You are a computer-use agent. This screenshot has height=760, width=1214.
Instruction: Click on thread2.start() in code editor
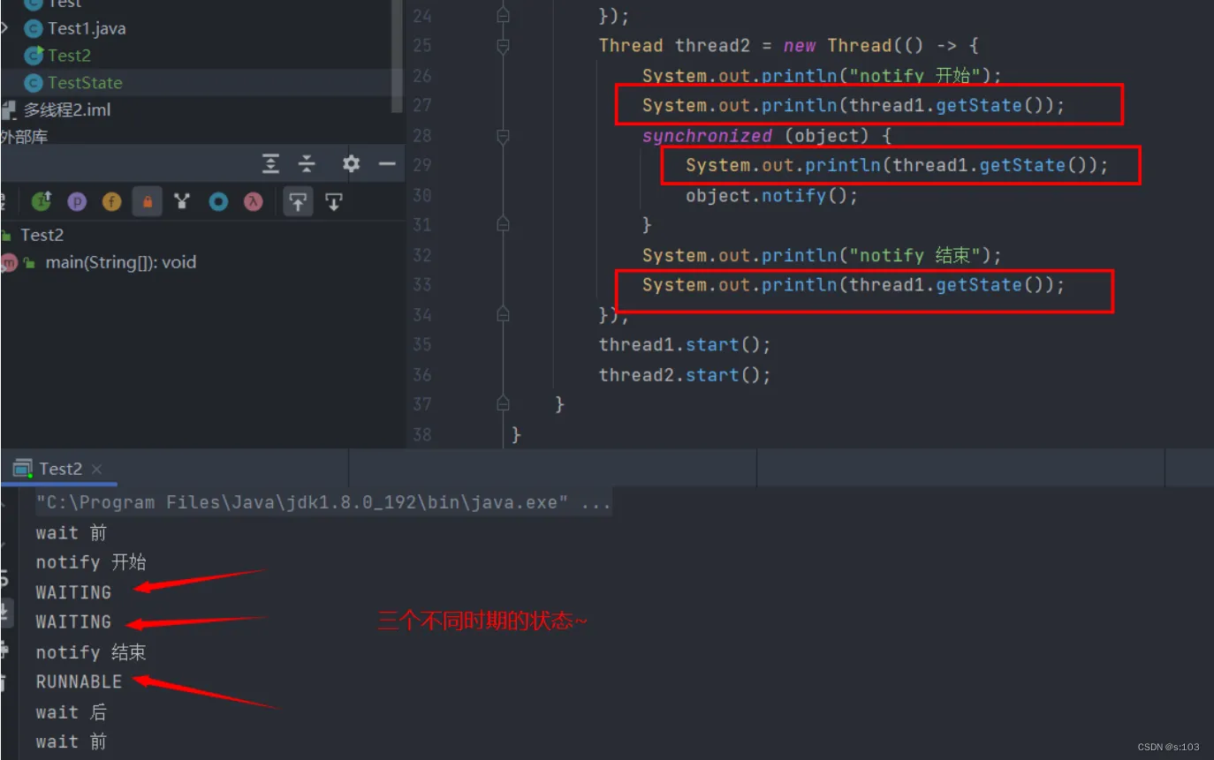coord(685,374)
